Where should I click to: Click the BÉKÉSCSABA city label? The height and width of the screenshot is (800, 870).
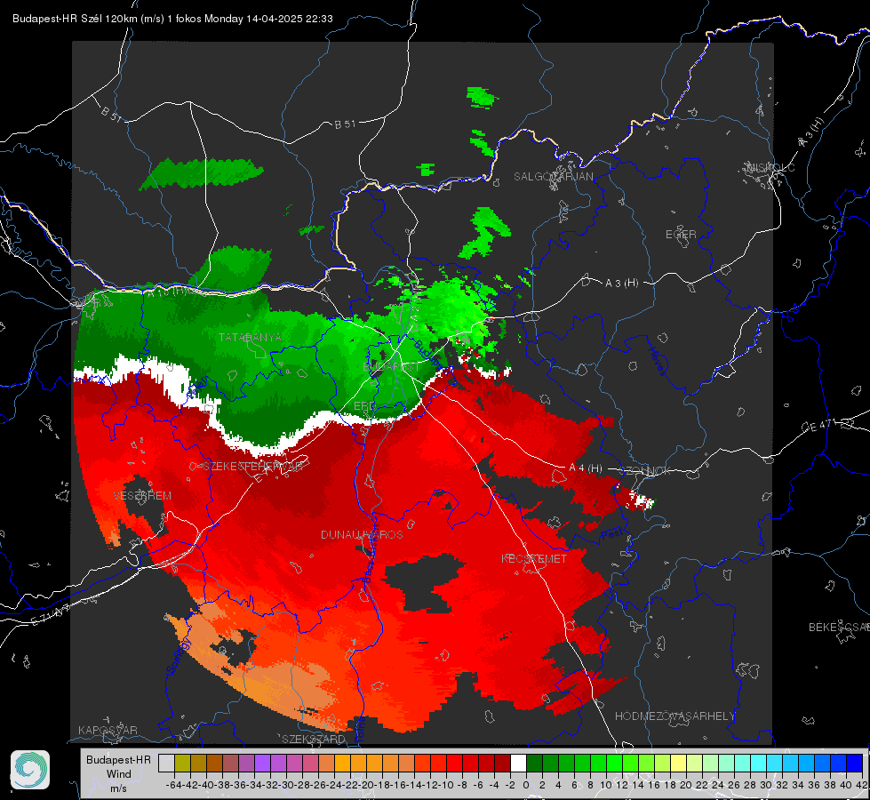pyautogui.click(x=839, y=628)
